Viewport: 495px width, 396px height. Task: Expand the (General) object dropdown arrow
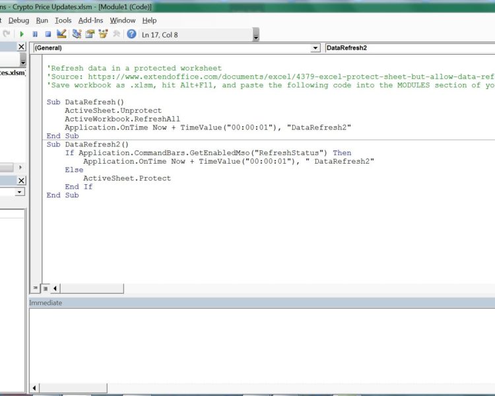coord(315,48)
